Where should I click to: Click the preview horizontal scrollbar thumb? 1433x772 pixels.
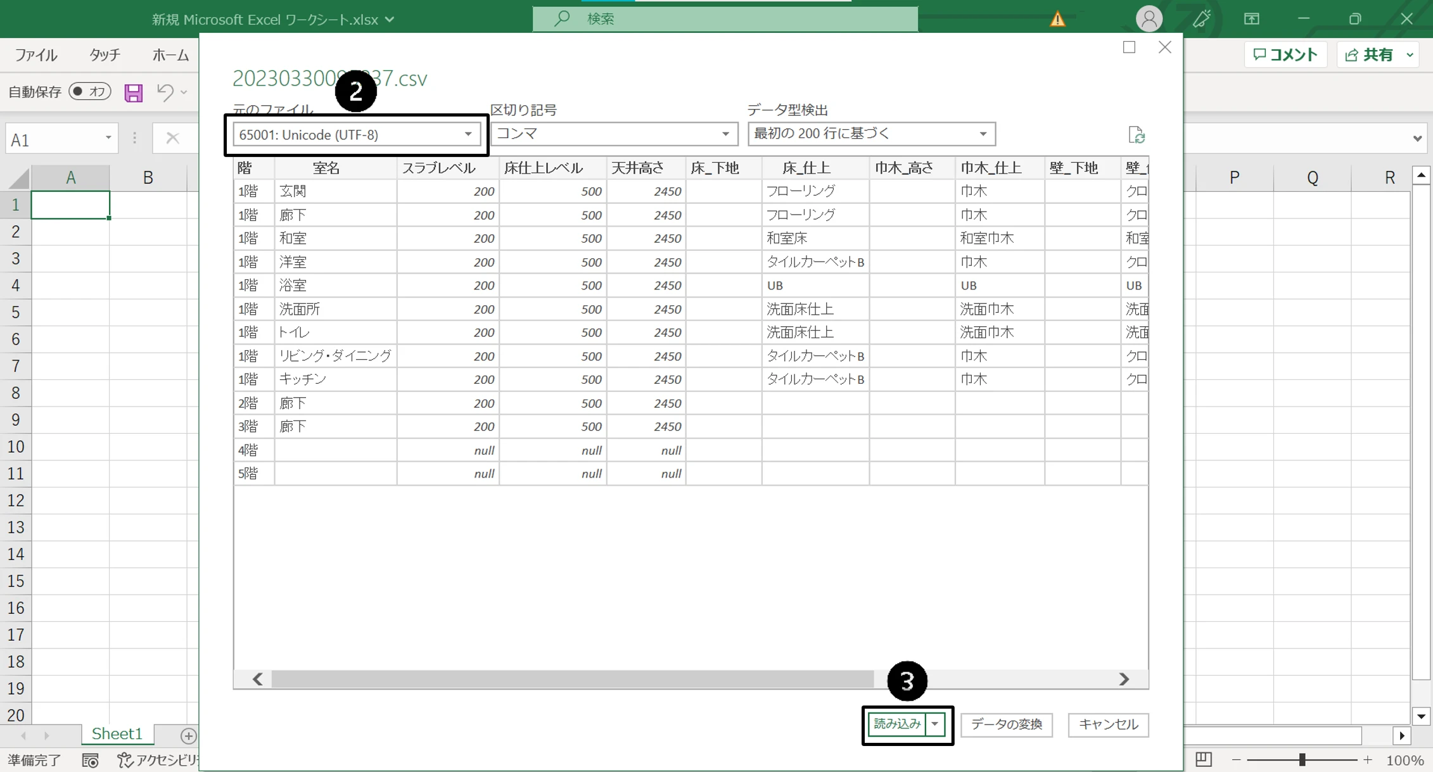573,679
